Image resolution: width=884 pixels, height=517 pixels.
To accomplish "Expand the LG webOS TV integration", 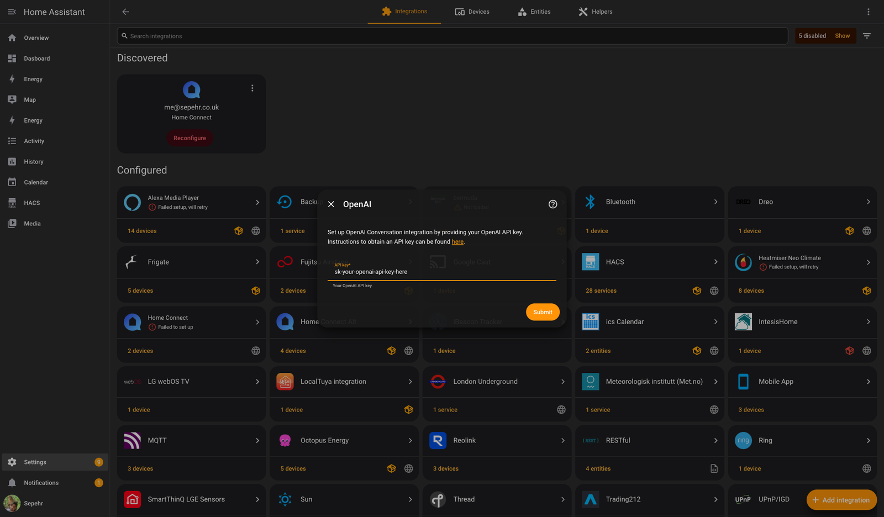I will pos(257,382).
